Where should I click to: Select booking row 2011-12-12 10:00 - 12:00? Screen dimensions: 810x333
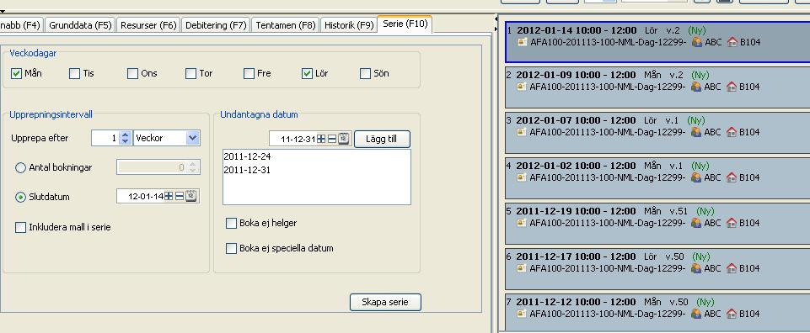(x=657, y=312)
